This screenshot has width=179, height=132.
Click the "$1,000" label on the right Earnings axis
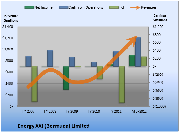(158, 27)
